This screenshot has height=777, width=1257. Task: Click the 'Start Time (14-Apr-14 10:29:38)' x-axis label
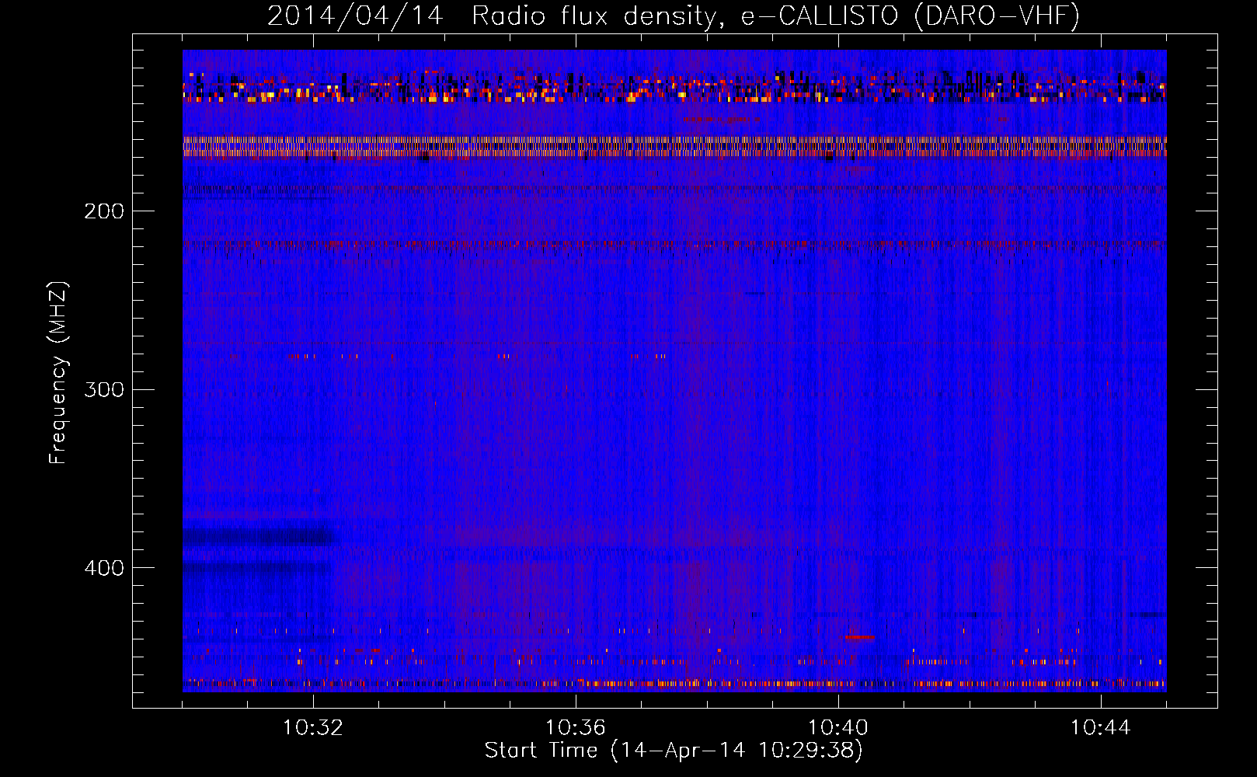[674, 751]
